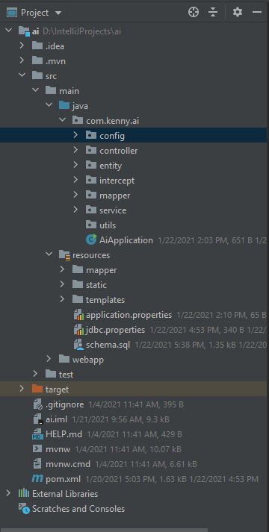
Task: Click the Collapse All icon in header
Action: [x=213, y=13]
